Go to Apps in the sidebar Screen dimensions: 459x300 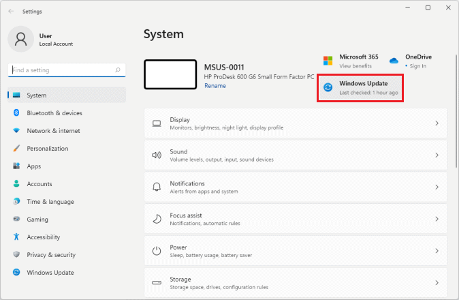(34, 166)
